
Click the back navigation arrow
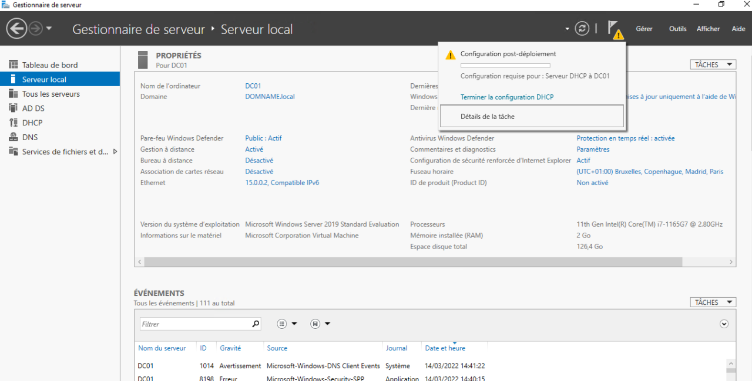tap(17, 28)
